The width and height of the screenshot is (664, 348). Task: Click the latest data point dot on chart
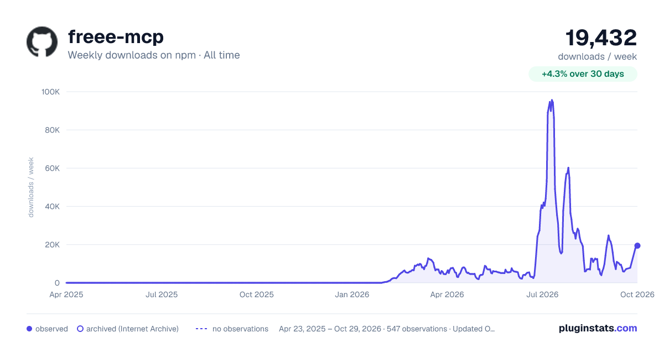pos(637,246)
